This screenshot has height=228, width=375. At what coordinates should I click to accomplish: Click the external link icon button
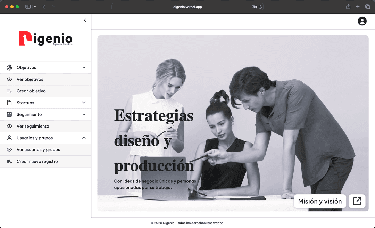coord(357,201)
